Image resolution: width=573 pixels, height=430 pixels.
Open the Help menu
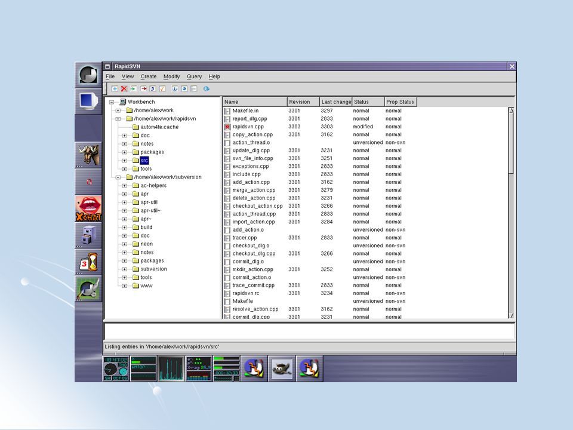pos(214,76)
